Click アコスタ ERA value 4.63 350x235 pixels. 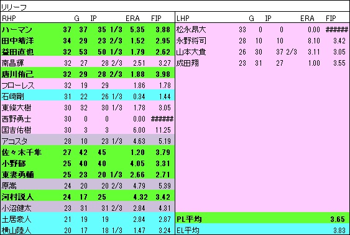point(139,141)
